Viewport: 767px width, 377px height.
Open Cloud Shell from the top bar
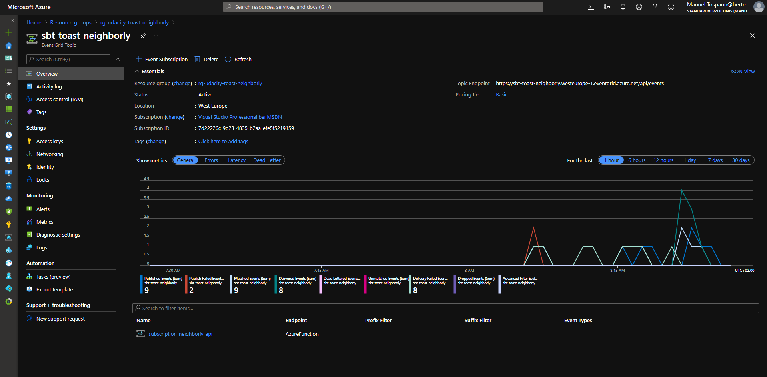[591, 7]
